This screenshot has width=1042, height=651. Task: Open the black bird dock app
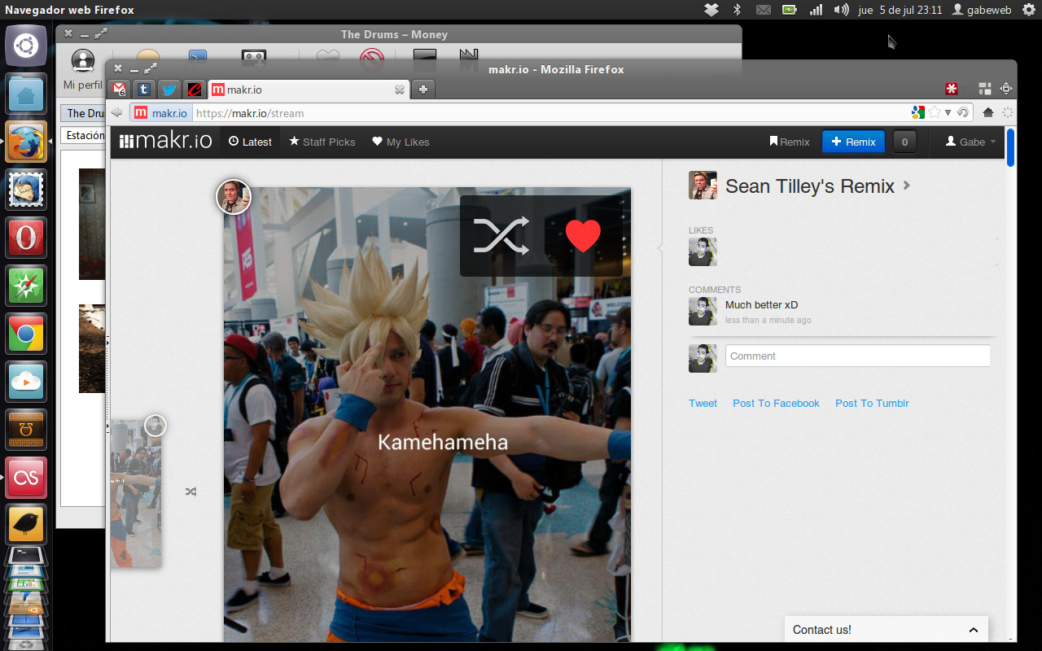coord(26,526)
